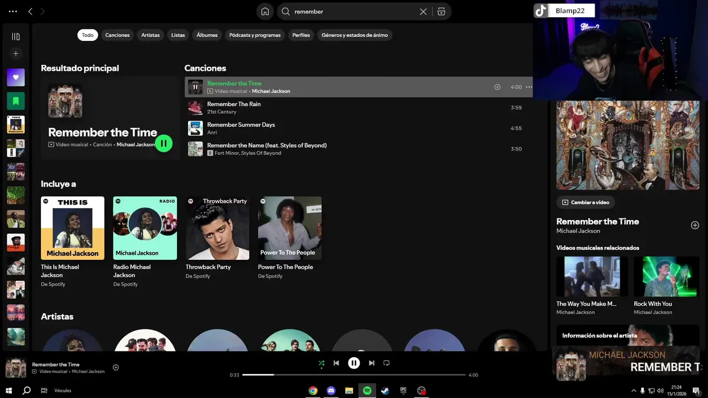Open the three-dot app menu in title bar
Viewport: 708px width, 398px height.
(13, 11)
